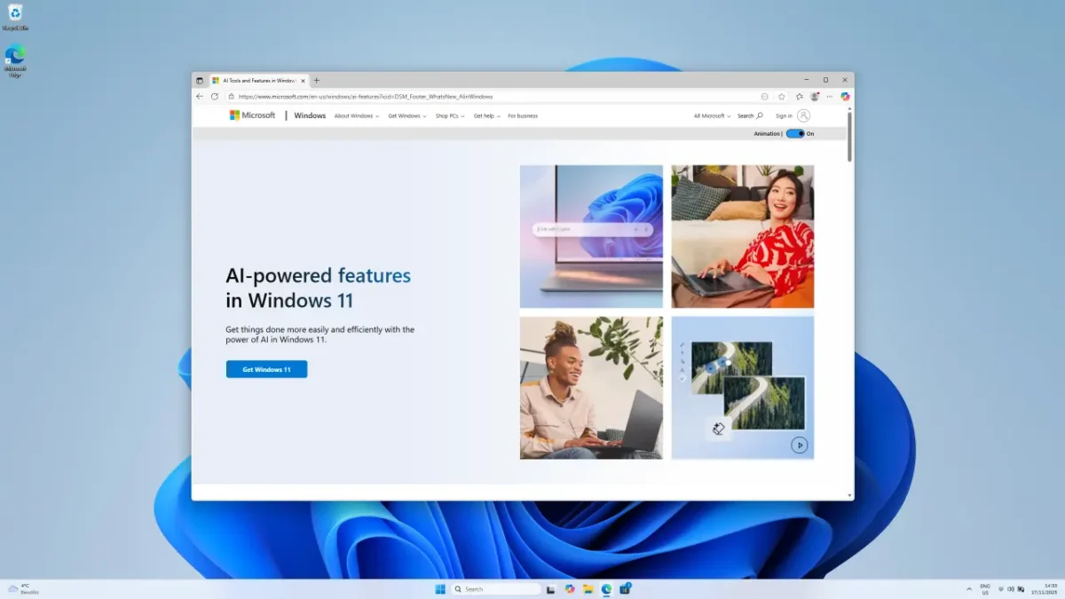This screenshot has height=599, width=1065.
Task: Expand the About Windows dropdown
Action: [x=356, y=116]
